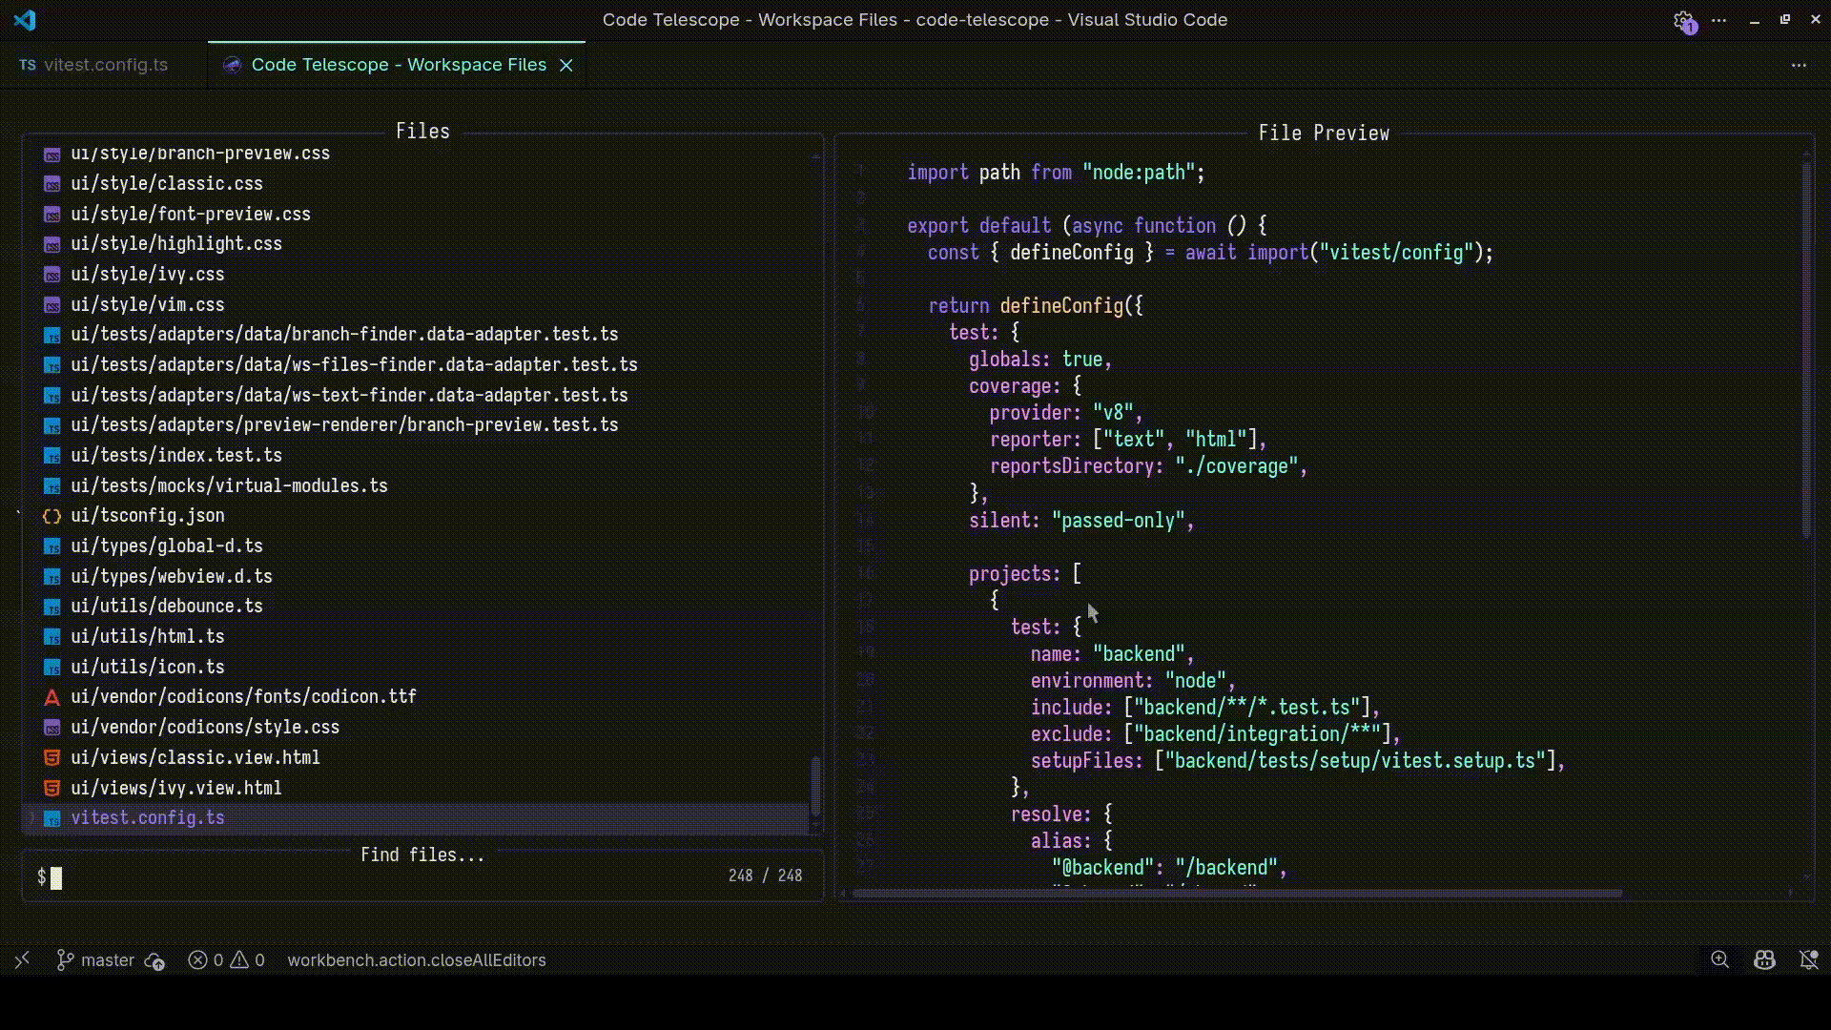Click the HTML icon beside ivy.view.html
The height and width of the screenshot is (1030, 1831).
[x=52, y=788]
